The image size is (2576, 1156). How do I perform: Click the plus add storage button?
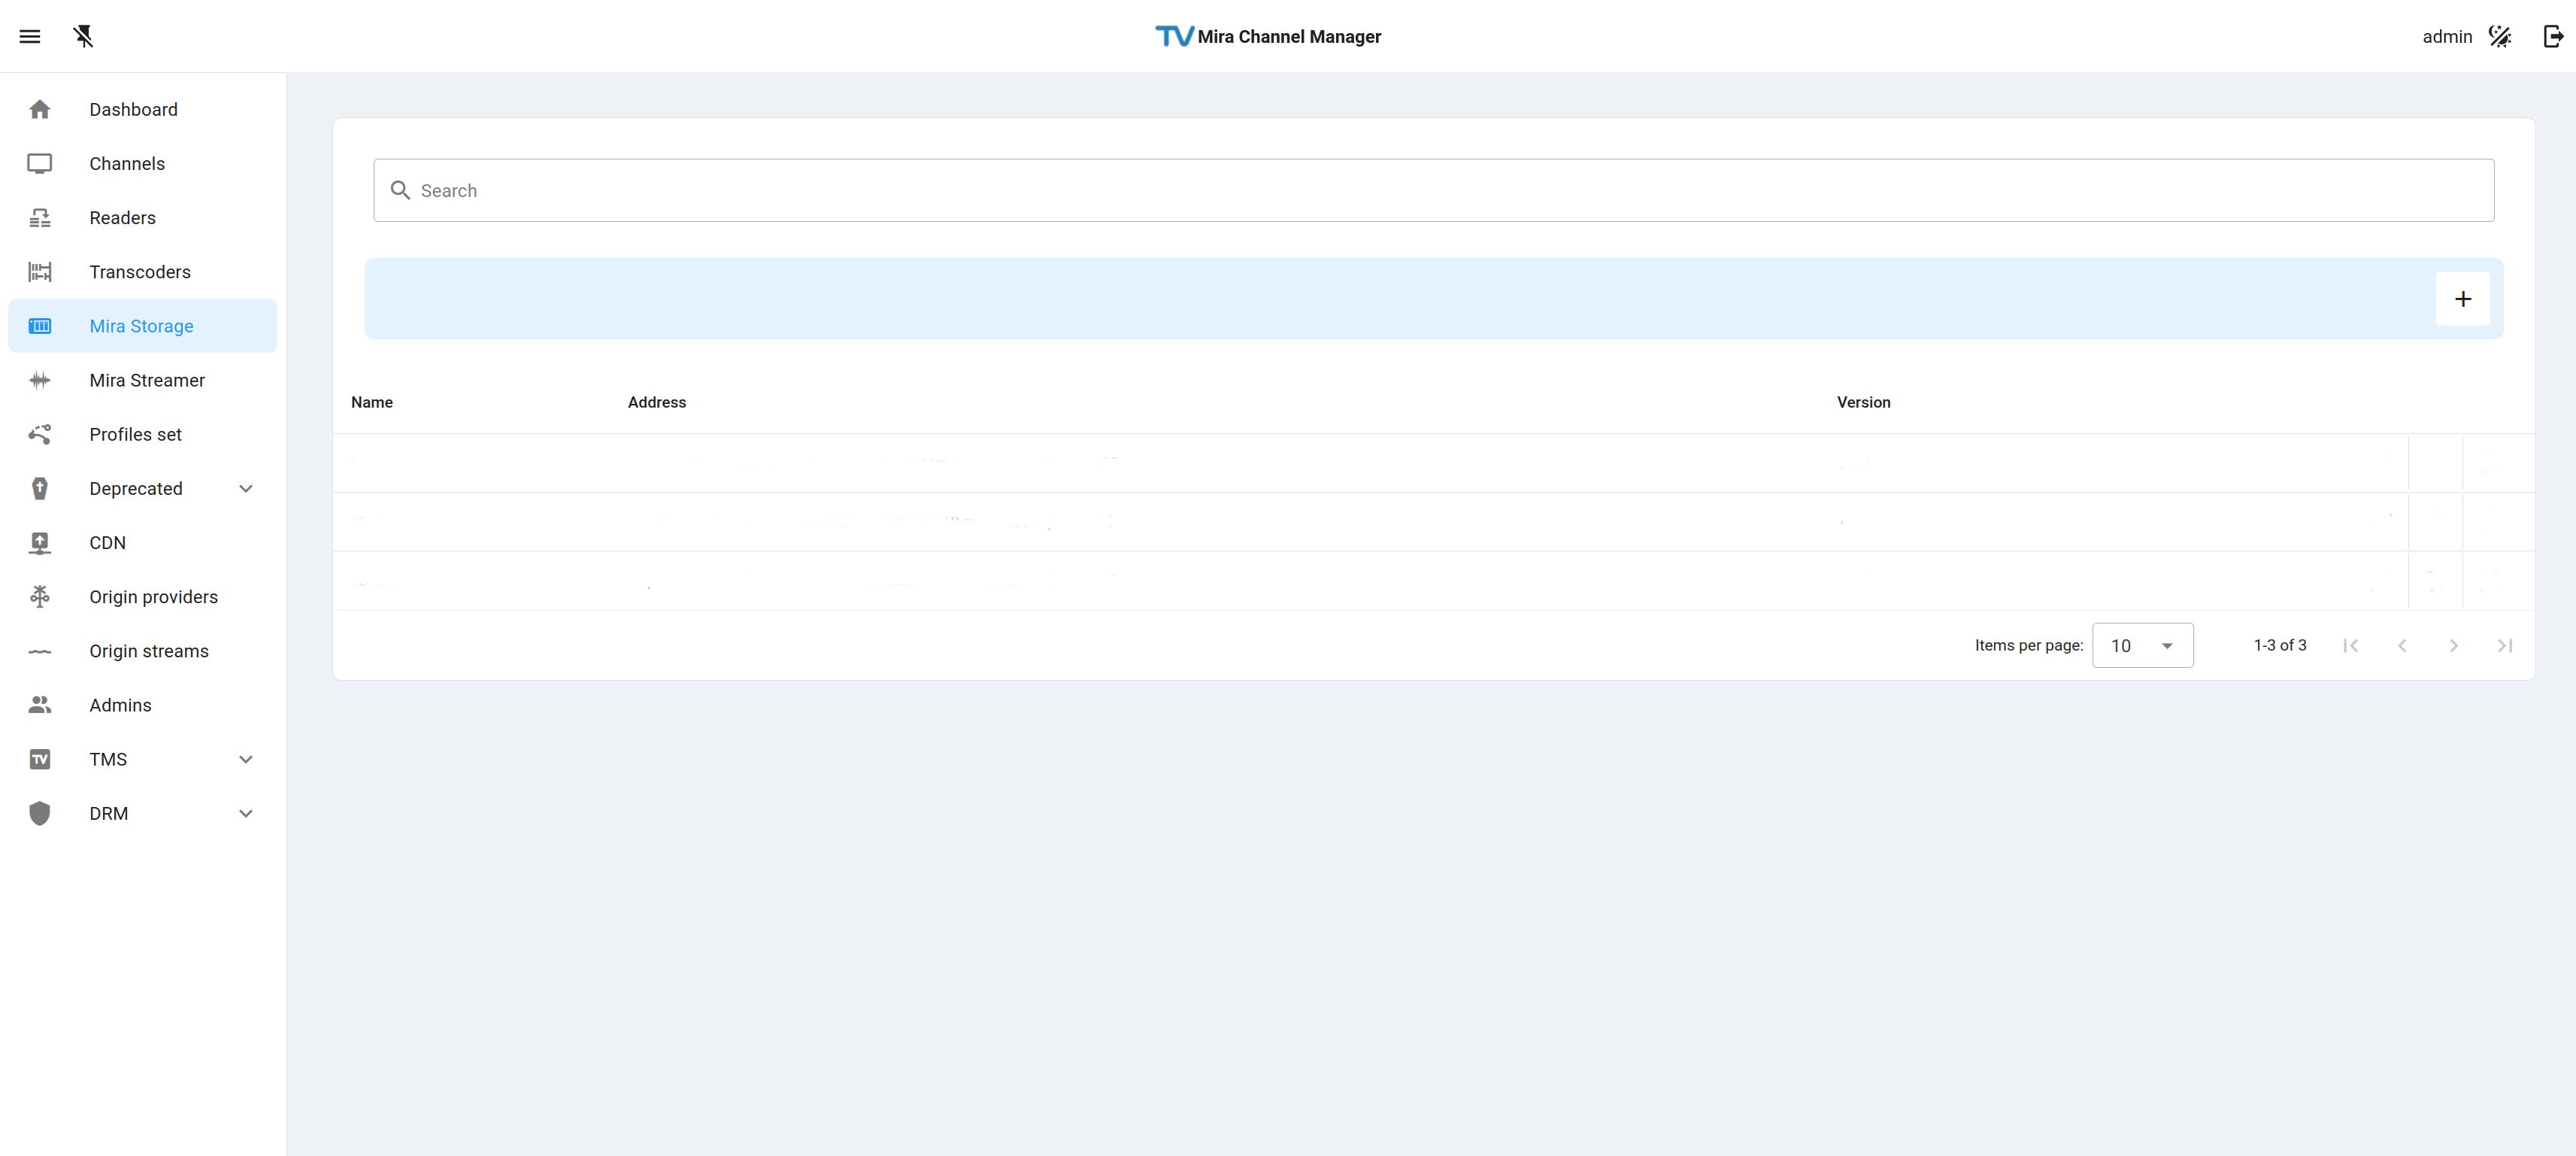coord(2462,299)
